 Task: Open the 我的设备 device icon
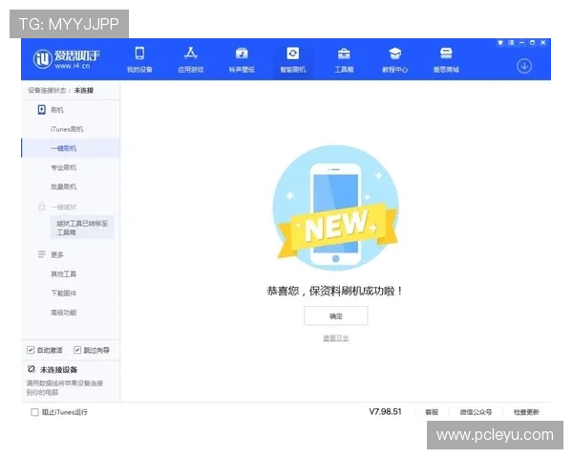[139, 54]
